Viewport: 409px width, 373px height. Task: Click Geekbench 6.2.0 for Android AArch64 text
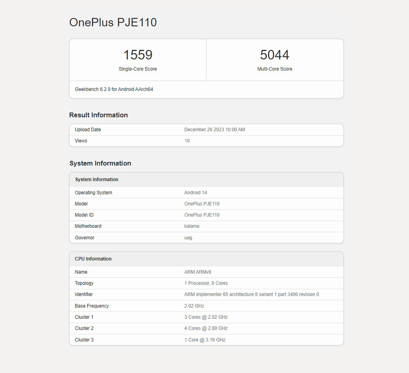click(x=114, y=89)
